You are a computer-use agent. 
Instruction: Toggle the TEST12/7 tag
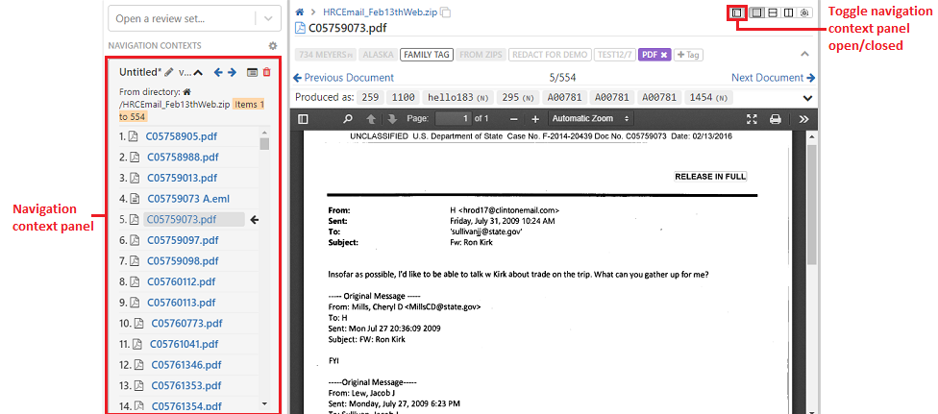[x=615, y=55]
